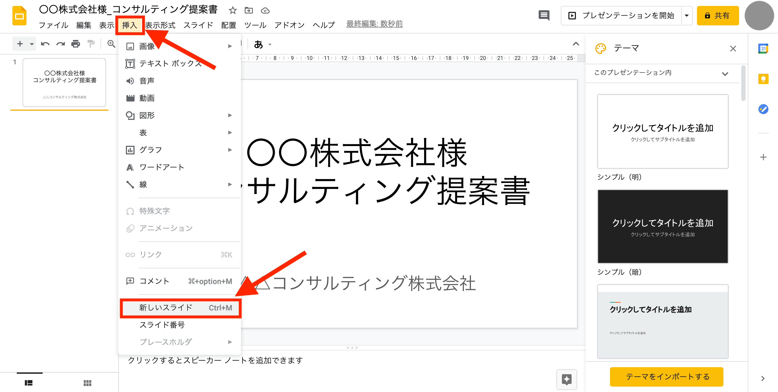This screenshot has width=778, height=392.
Task: Open the ファイル menu
Action: pos(53,25)
